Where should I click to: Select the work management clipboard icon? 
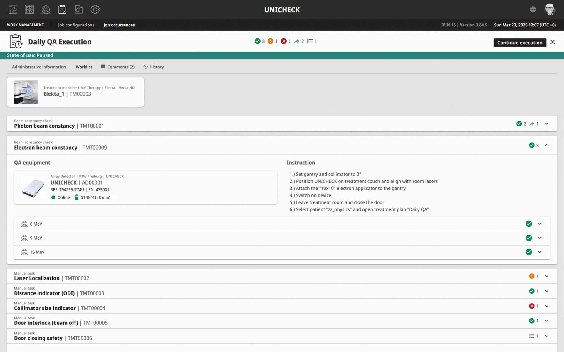[62, 10]
